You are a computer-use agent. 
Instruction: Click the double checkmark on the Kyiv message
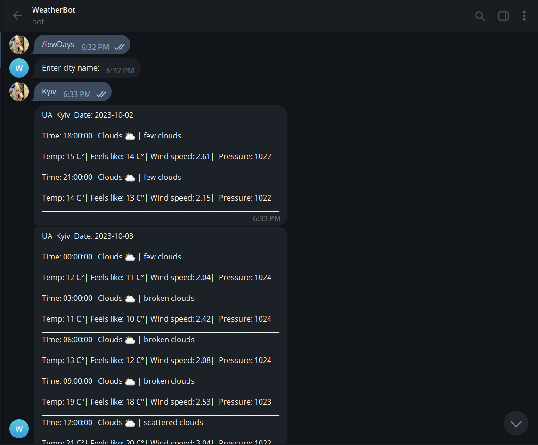[101, 94]
